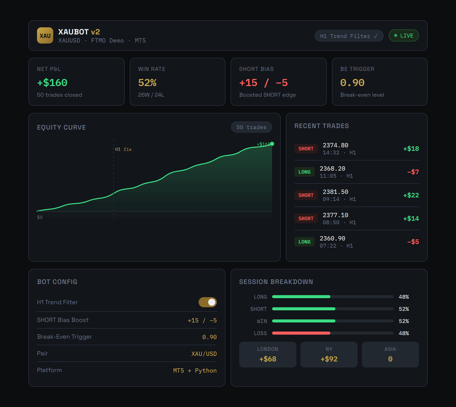Click the Break-even level caption

click(362, 95)
